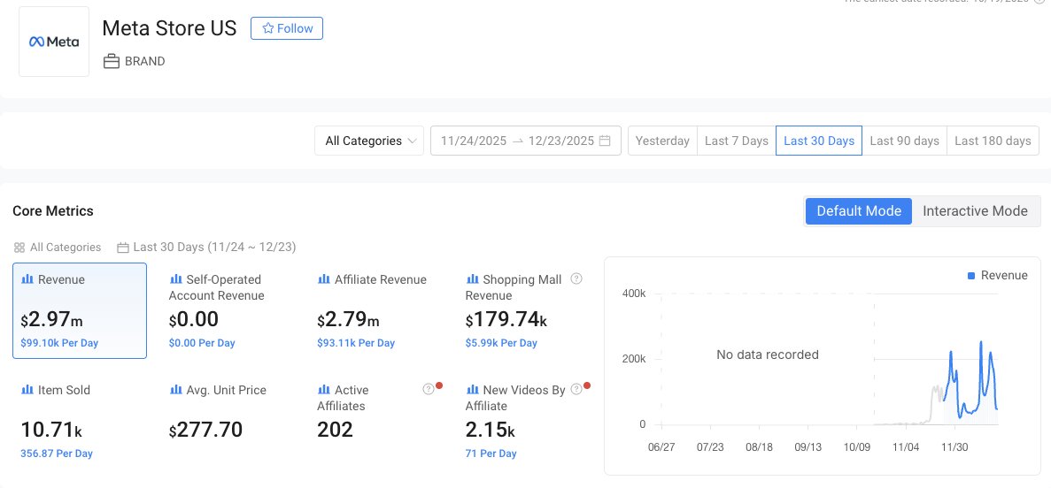1051x488 pixels.
Task: Click start date 11/24/2025 field
Action: [473, 141]
